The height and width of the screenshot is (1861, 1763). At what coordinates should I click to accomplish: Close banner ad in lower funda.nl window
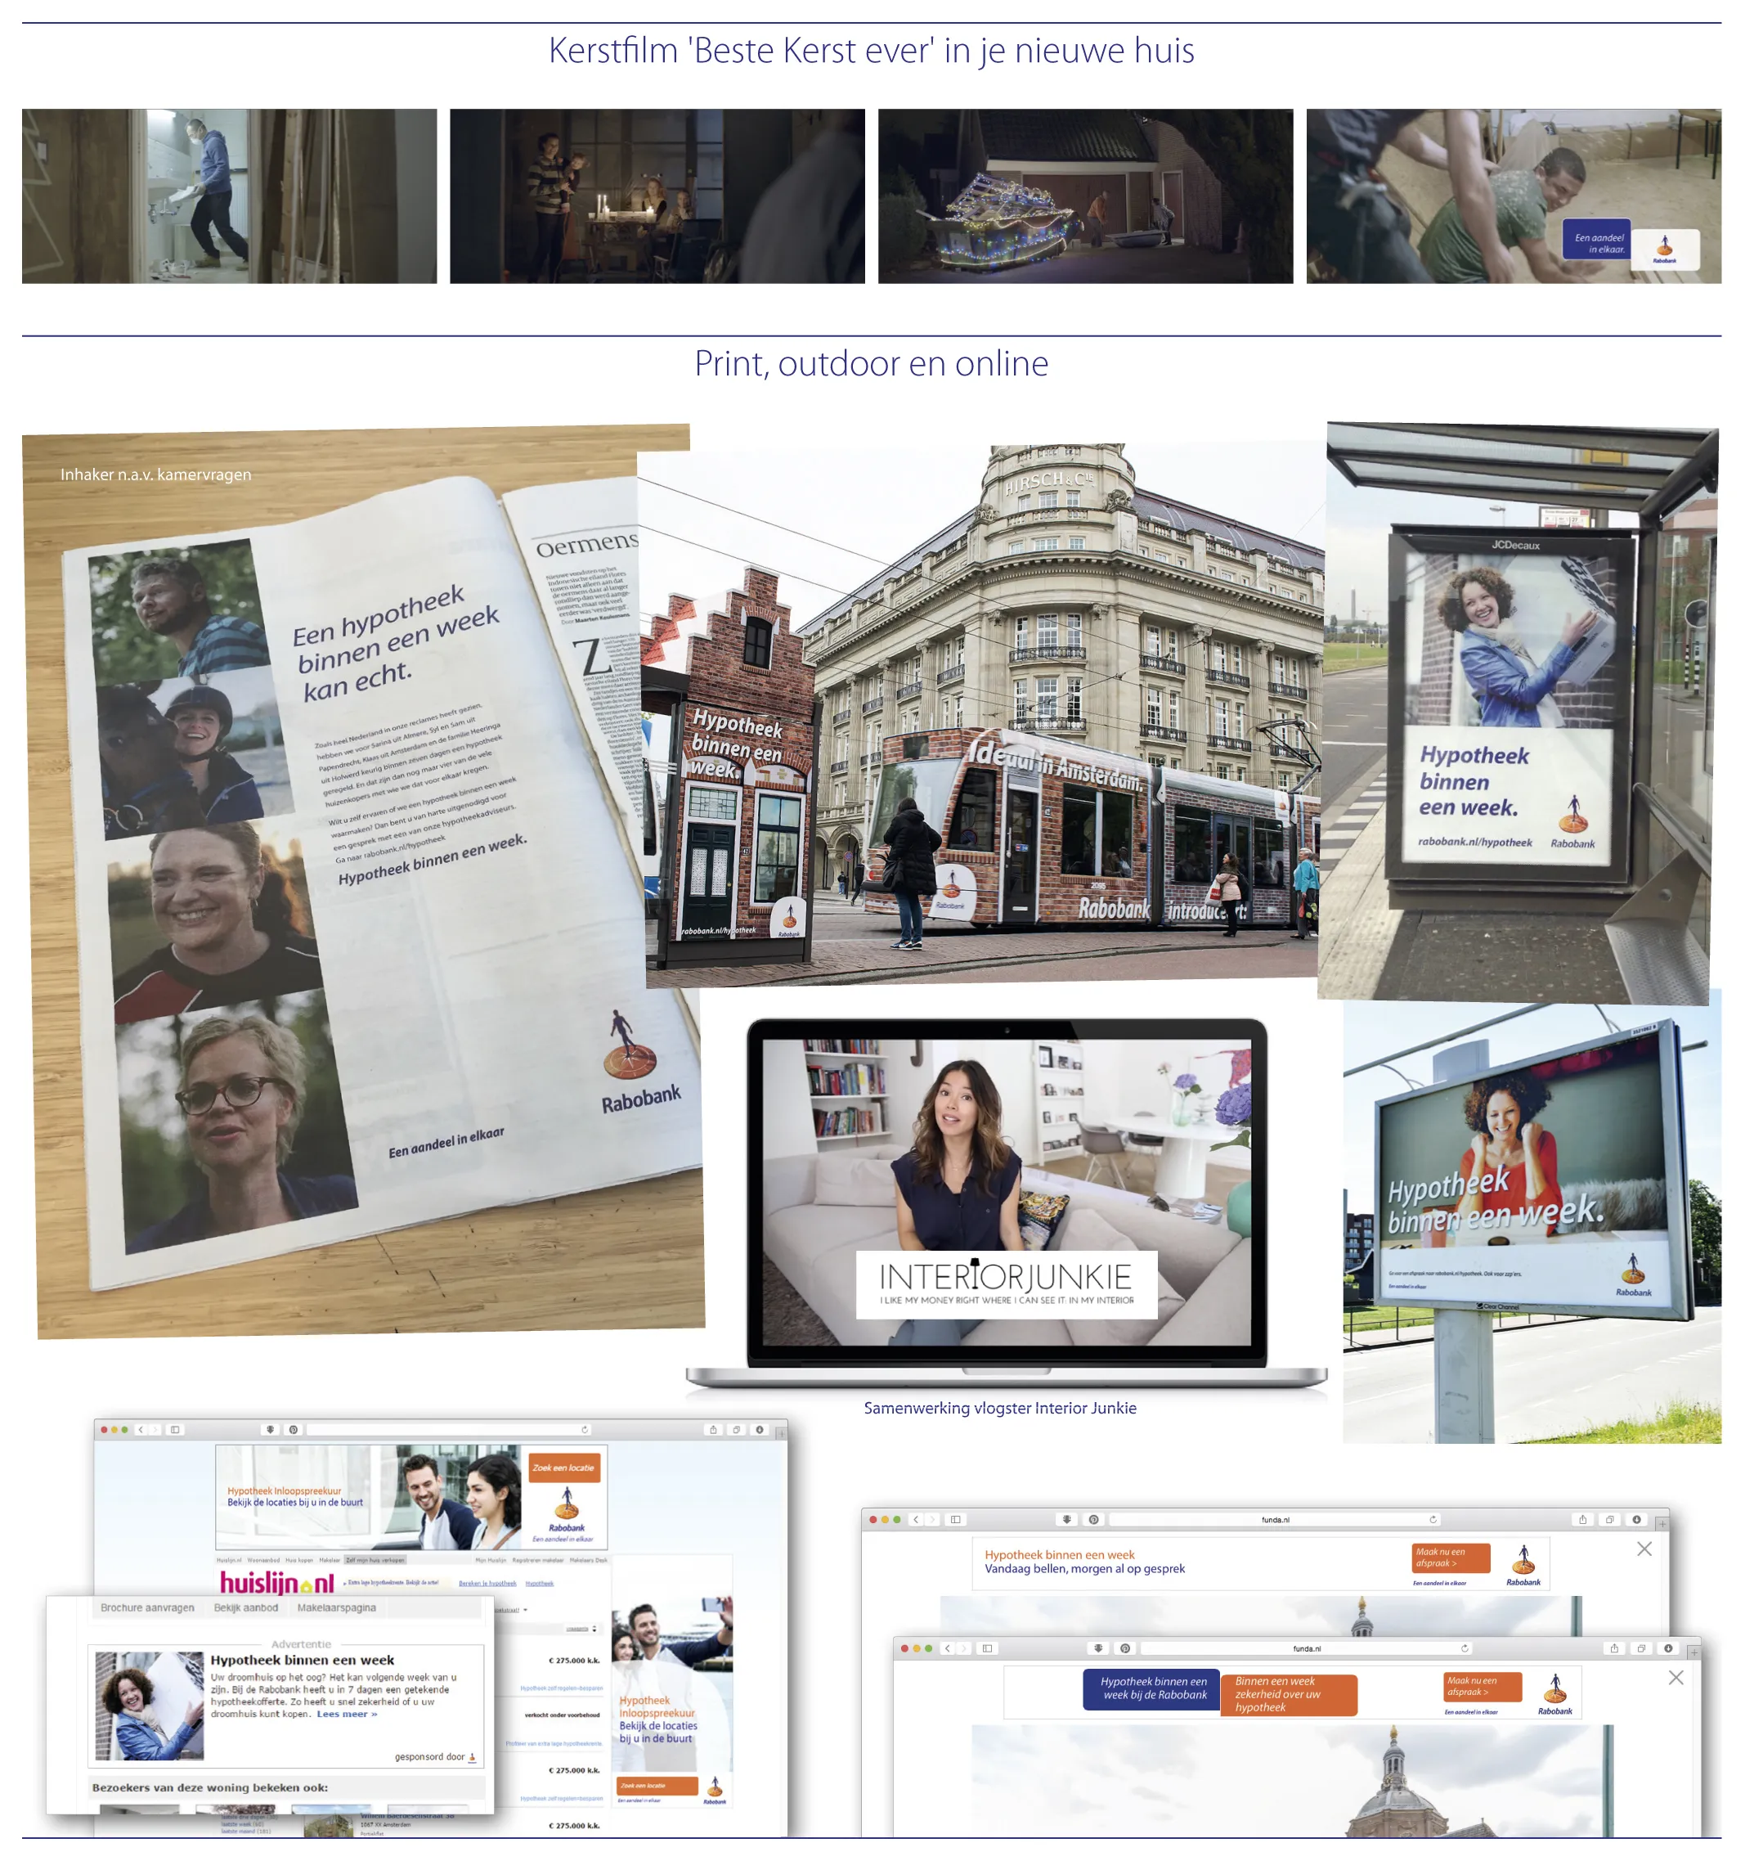(x=1676, y=1678)
